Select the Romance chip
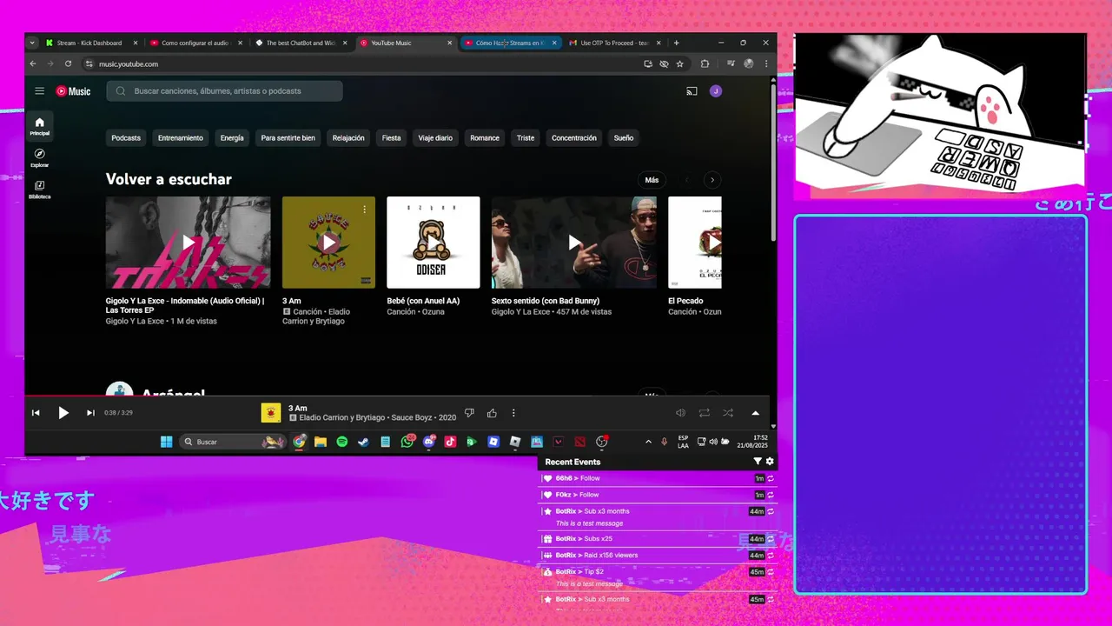 coord(485,138)
